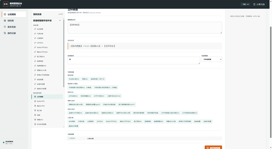Insert variable chip 本层后累计搭设高度
The image size is (272, 149).
(105, 87)
